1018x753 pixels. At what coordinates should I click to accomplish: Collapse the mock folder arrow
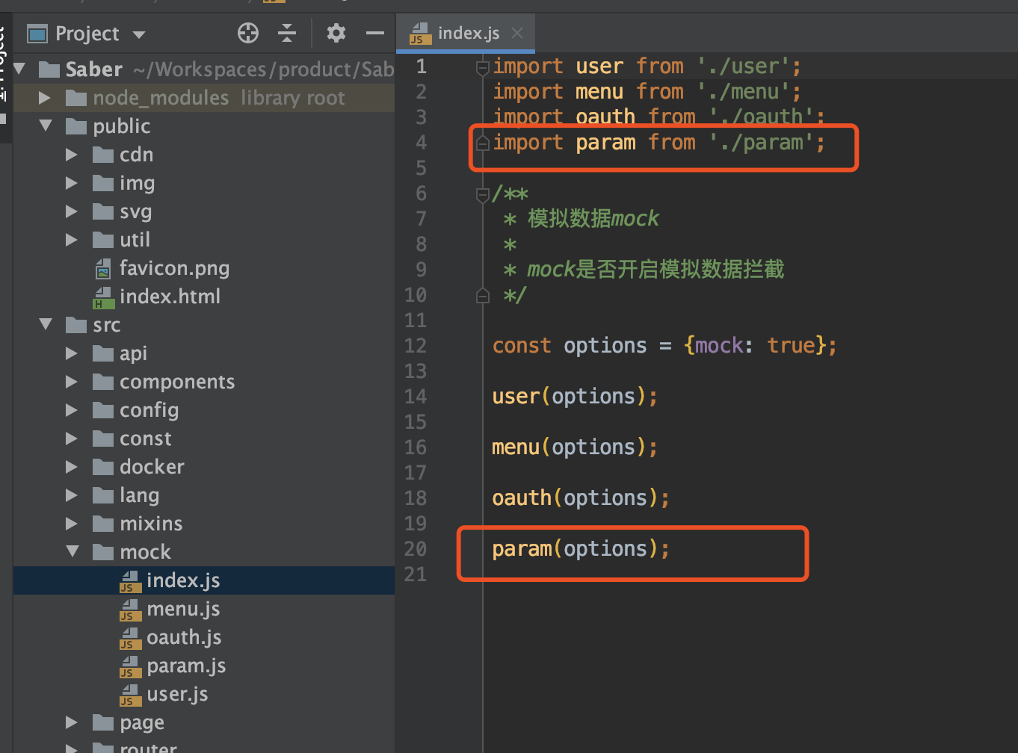point(73,551)
